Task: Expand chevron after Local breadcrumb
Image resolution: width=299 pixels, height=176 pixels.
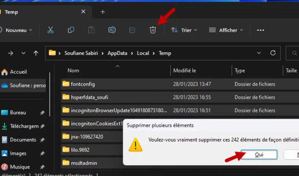Action: pyautogui.click(x=154, y=54)
